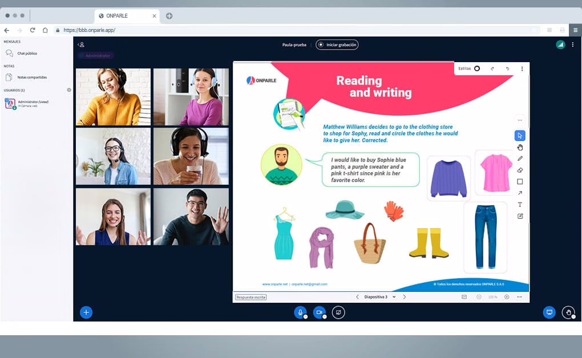582x358 pixels.
Task: Select the eraser tool
Action: [x=520, y=170]
